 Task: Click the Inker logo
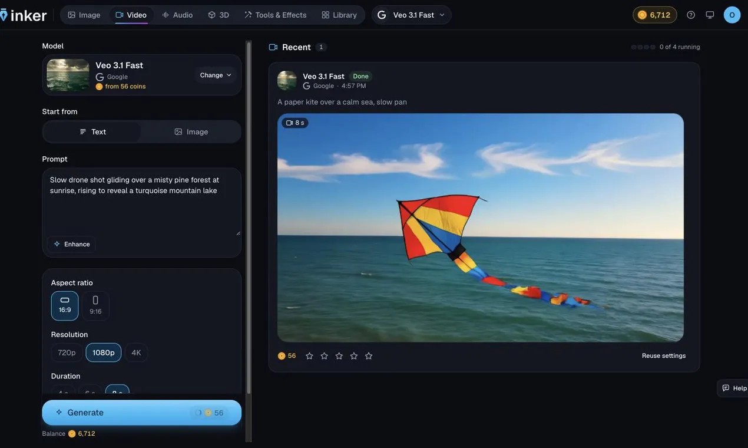[x=24, y=15]
